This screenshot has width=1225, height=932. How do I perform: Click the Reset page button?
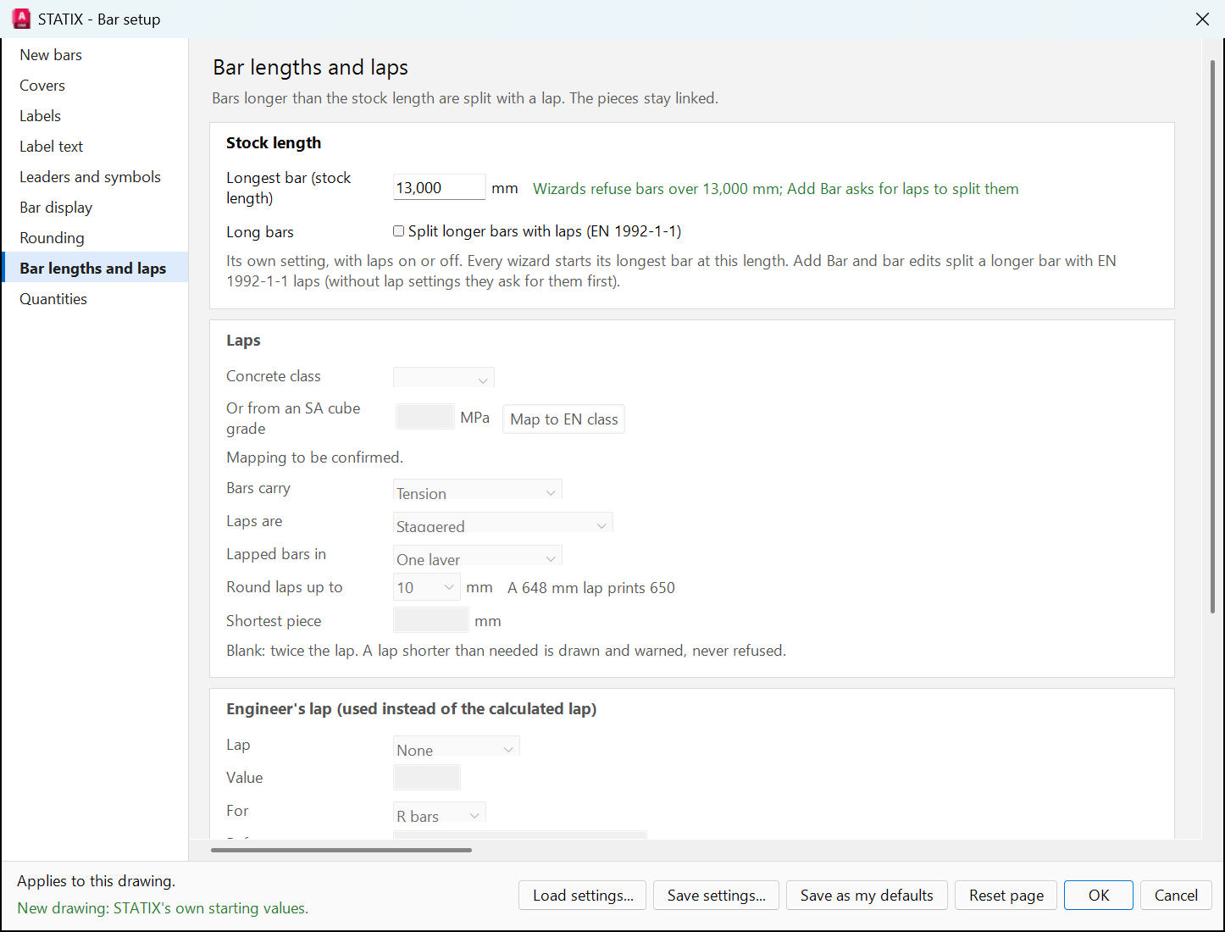click(1006, 896)
